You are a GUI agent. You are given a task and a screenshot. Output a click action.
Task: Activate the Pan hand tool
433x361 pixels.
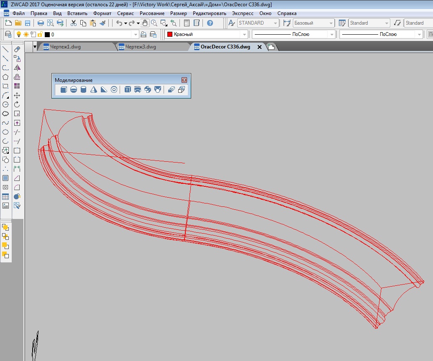coord(145,23)
